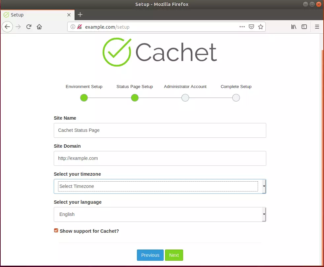
Task: Click the 'Show support for Cachet?' label
Action: 89,231
